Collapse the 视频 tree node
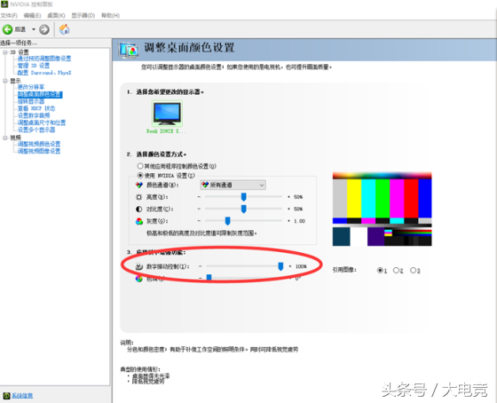The image size is (497, 403). [x=5, y=138]
